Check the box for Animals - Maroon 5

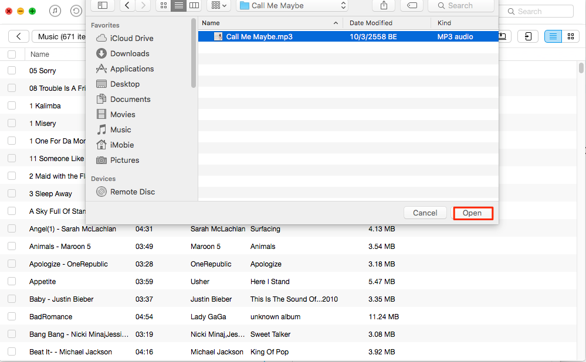[12, 246]
